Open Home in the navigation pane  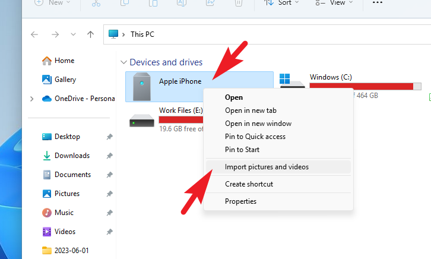tap(58, 61)
